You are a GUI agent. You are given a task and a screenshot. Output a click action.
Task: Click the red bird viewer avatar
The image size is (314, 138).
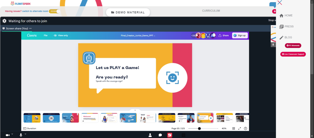198,36
